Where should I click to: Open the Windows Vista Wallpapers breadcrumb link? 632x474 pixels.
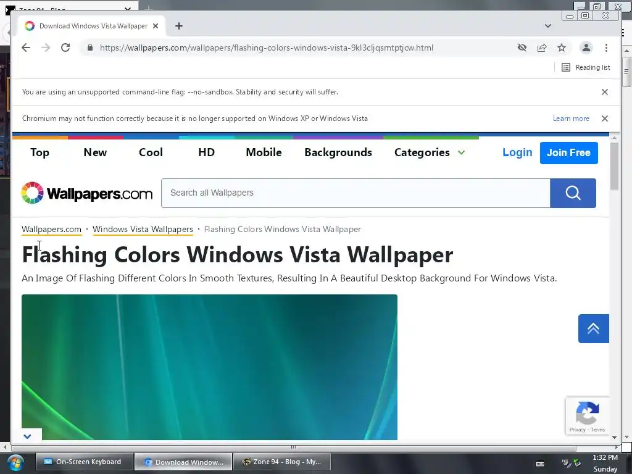pyautogui.click(x=143, y=229)
